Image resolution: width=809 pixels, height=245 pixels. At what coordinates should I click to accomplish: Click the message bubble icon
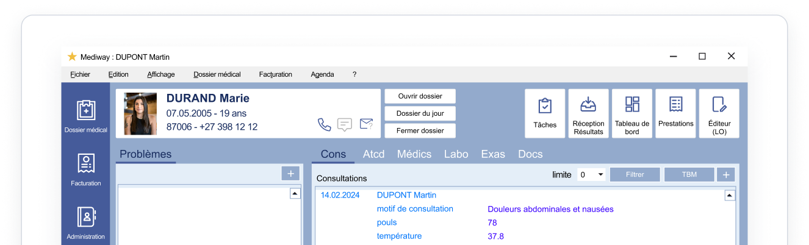click(345, 124)
